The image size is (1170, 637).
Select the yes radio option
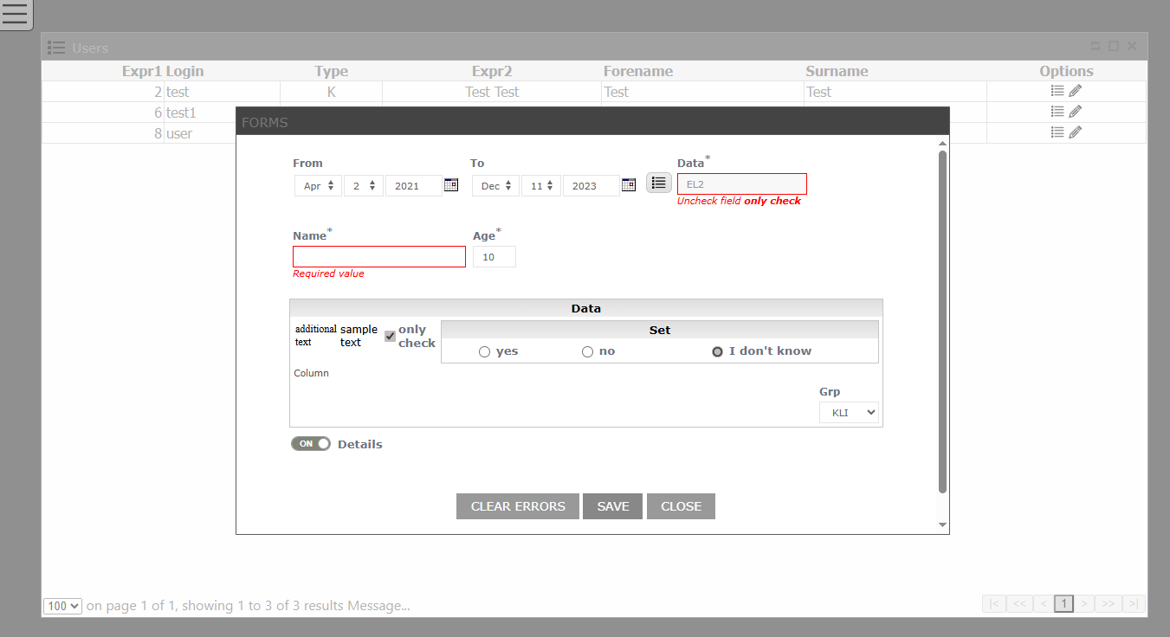point(485,351)
